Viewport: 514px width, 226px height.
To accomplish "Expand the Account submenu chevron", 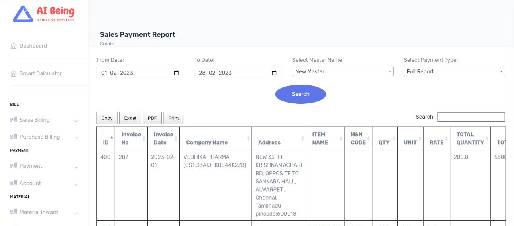I will coord(76,184).
